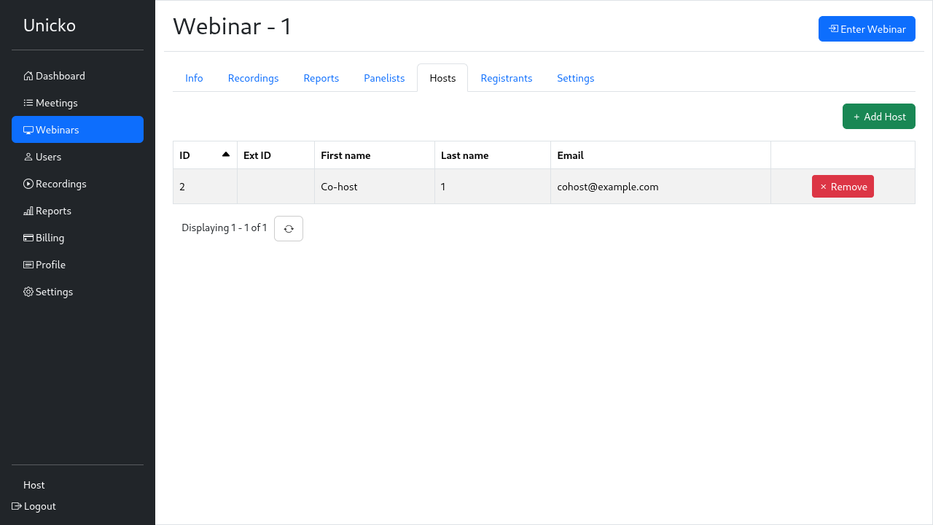Image resolution: width=933 pixels, height=525 pixels.
Task: Switch to the Recordings tab
Action: point(254,78)
